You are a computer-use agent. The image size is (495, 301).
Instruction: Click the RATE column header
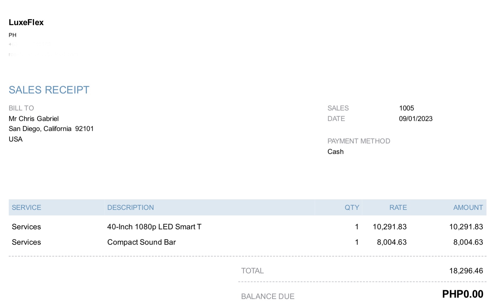(398, 207)
